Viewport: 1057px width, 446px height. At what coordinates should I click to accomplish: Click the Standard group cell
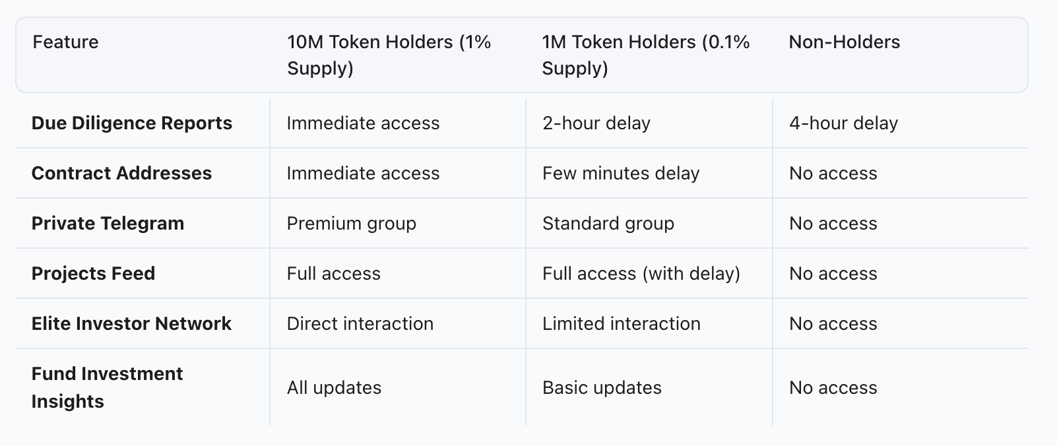tap(608, 224)
